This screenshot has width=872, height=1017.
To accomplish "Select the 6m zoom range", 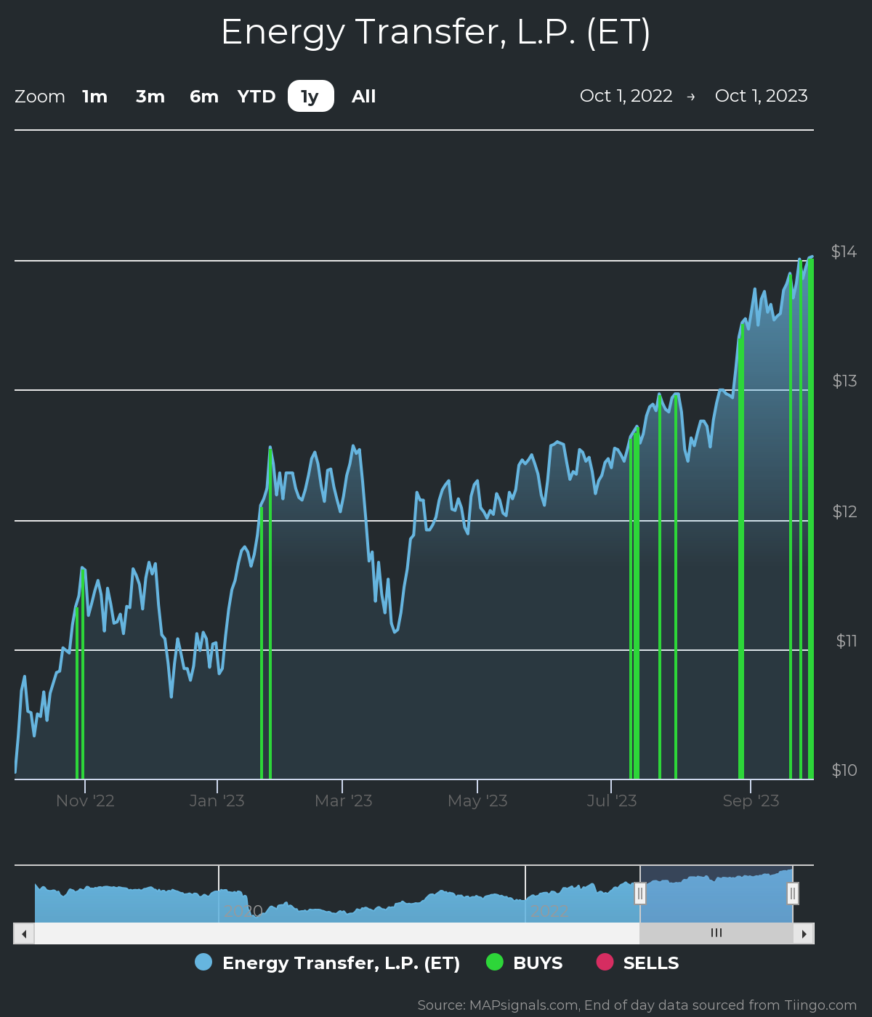I will click(204, 97).
